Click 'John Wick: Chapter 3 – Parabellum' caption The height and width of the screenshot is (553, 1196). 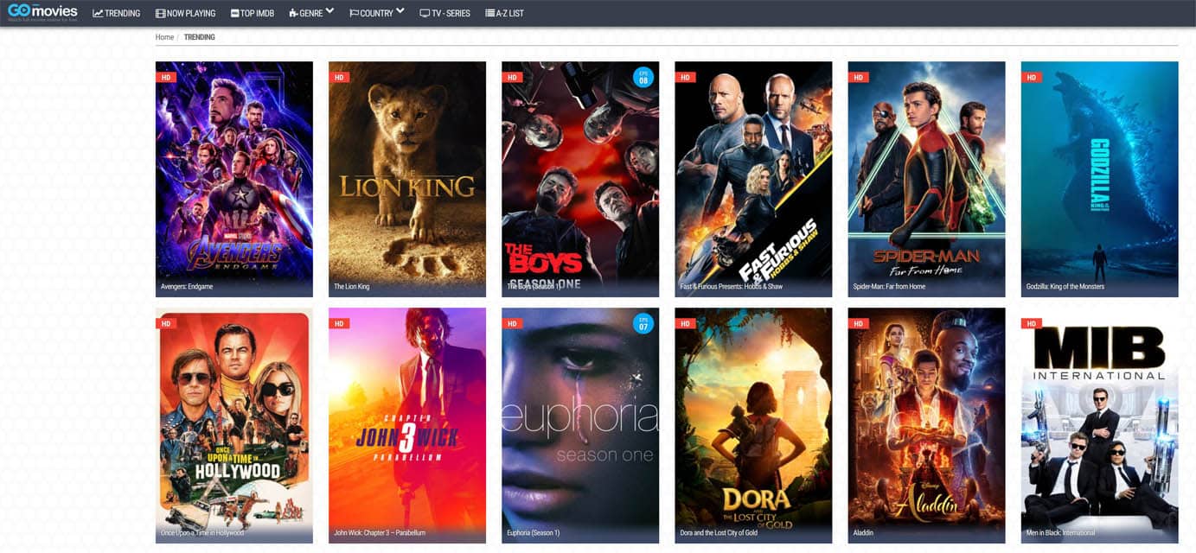click(380, 533)
